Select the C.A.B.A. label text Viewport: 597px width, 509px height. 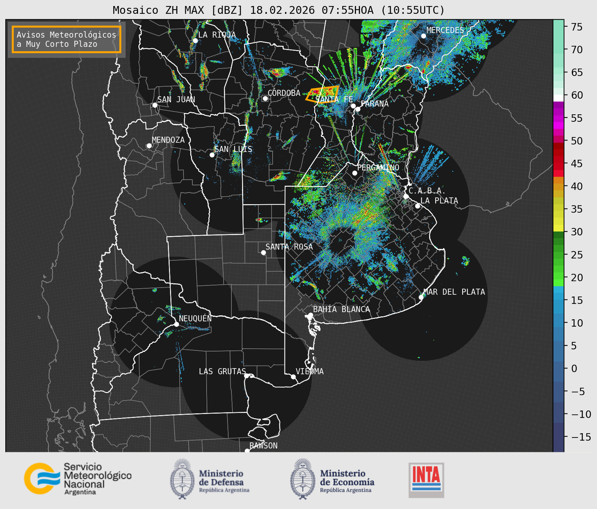click(x=427, y=191)
